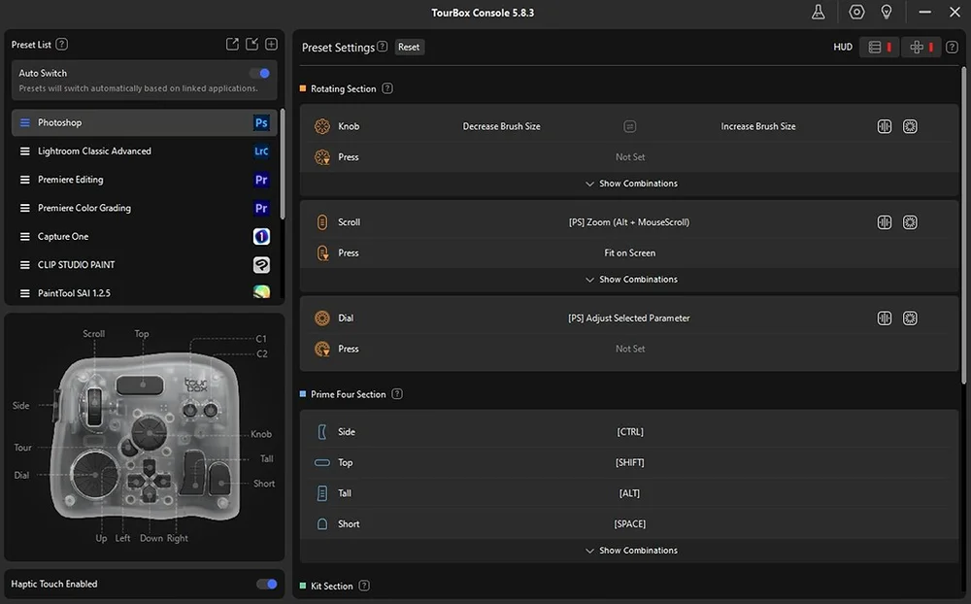Screen dimensions: 971x604
Task: Open Scroll haptic settings gear icon
Action: click(910, 222)
